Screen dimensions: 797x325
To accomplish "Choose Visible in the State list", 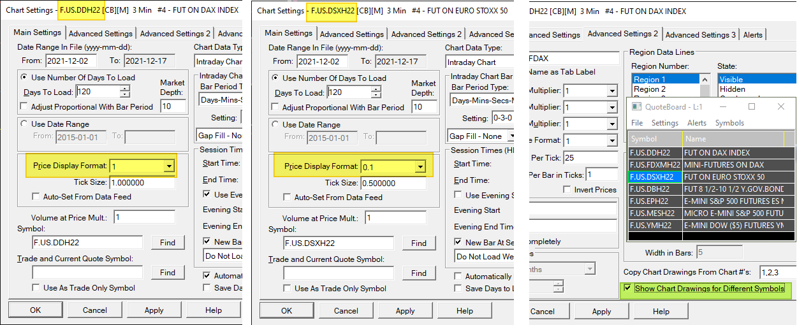I will pyautogui.click(x=756, y=79).
